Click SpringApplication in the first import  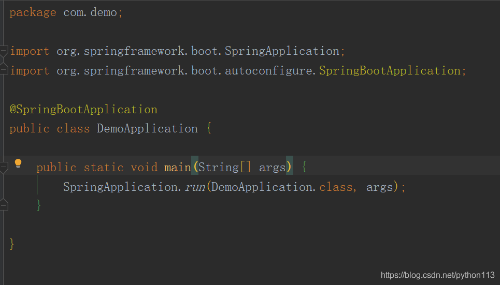282,51
